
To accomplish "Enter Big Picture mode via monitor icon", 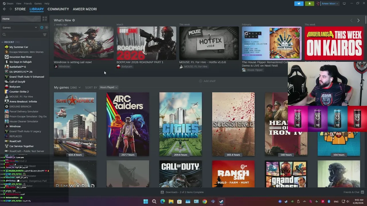I will tap(344, 4).
